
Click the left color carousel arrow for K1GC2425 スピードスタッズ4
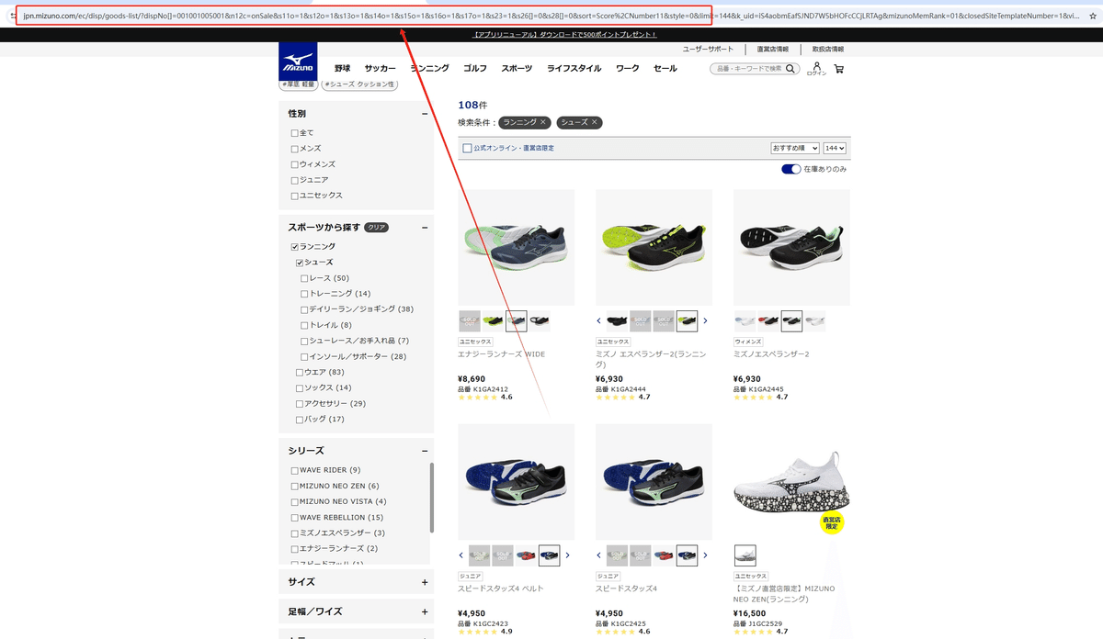pos(599,555)
